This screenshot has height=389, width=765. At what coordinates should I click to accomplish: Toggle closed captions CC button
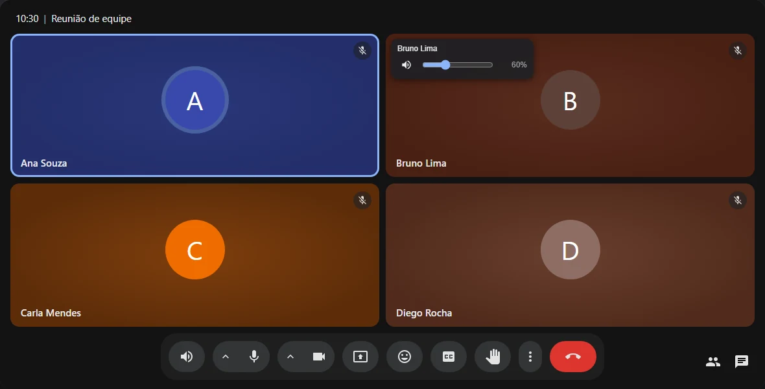[449, 357]
